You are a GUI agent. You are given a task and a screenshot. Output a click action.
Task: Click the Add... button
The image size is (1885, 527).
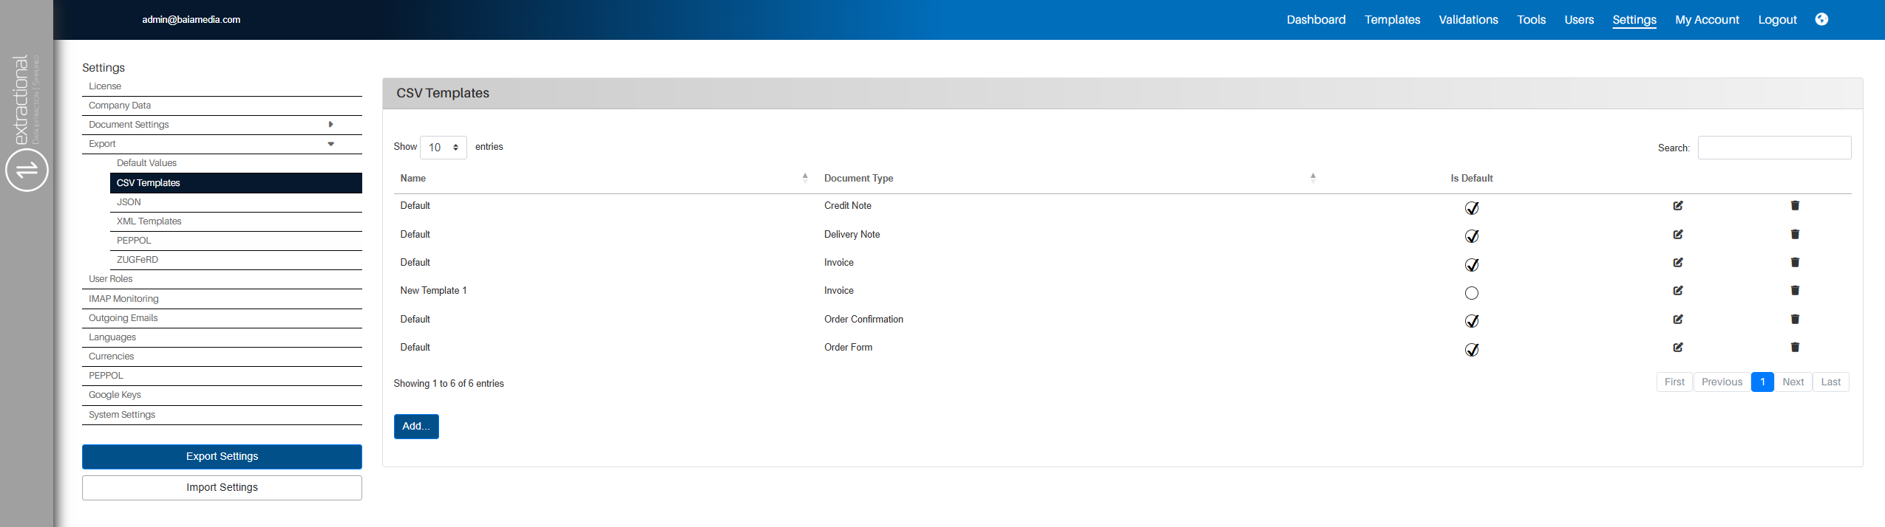point(416,427)
